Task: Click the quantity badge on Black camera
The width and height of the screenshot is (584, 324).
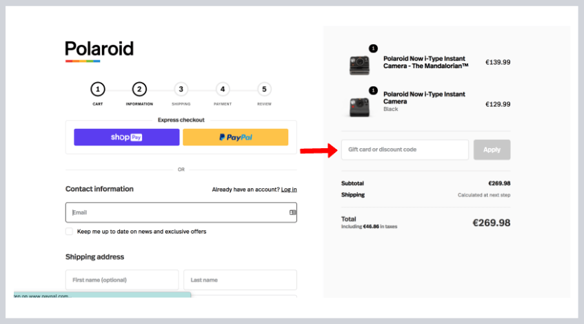Action: [x=373, y=90]
